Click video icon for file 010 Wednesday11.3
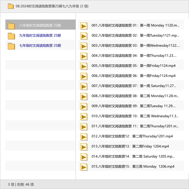189x189 pixels. [83, 116]
